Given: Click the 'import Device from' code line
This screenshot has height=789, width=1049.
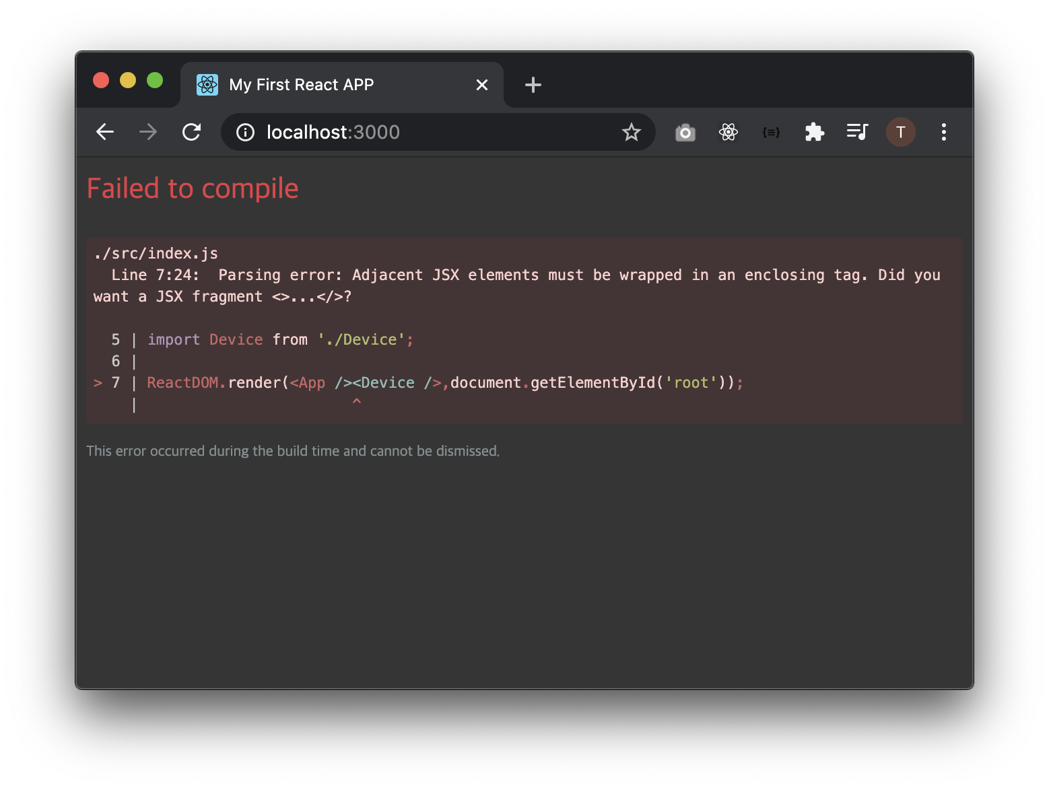Looking at the screenshot, I should [263, 340].
